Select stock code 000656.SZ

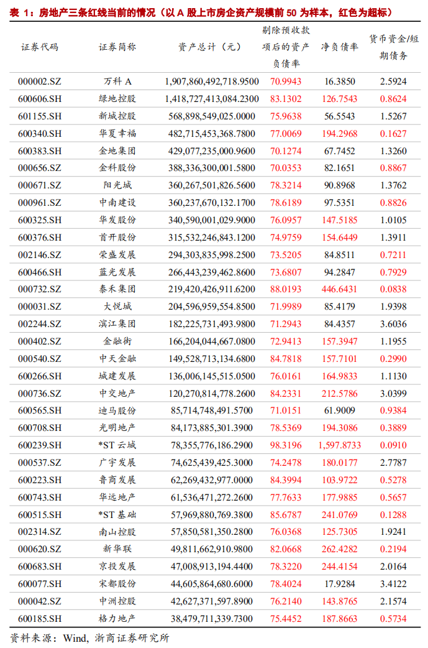click(x=40, y=168)
